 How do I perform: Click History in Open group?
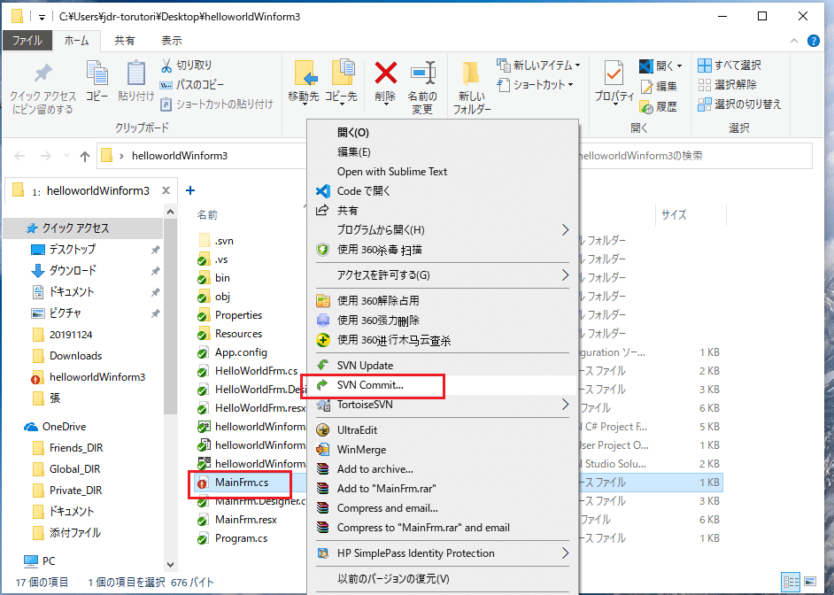tap(659, 107)
